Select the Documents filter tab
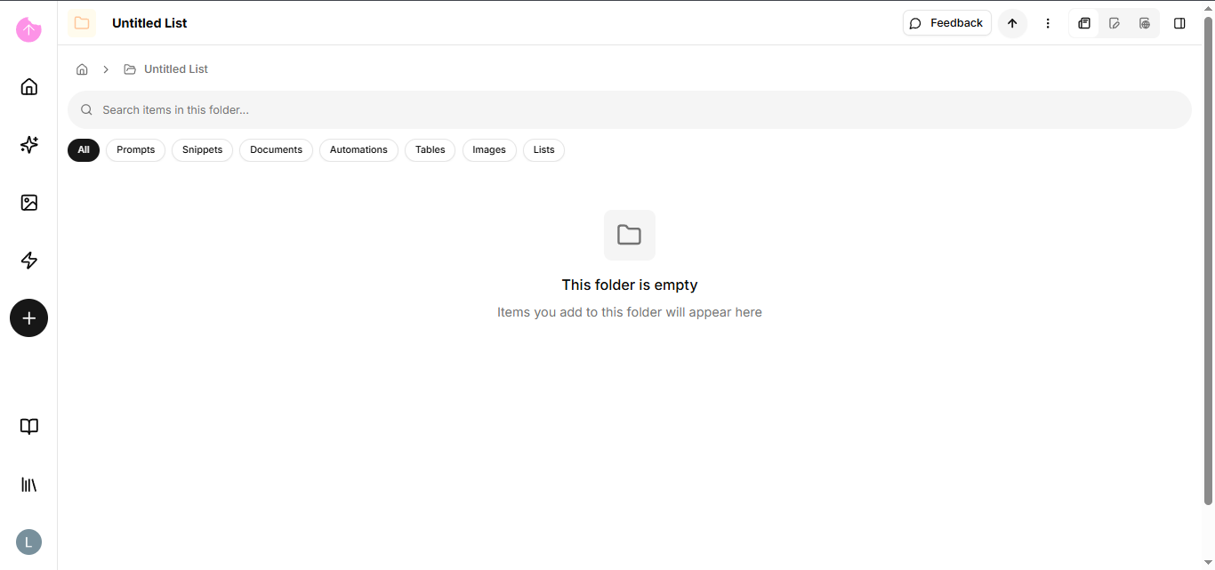Viewport: 1215px width, 570px height. [276, 150]
